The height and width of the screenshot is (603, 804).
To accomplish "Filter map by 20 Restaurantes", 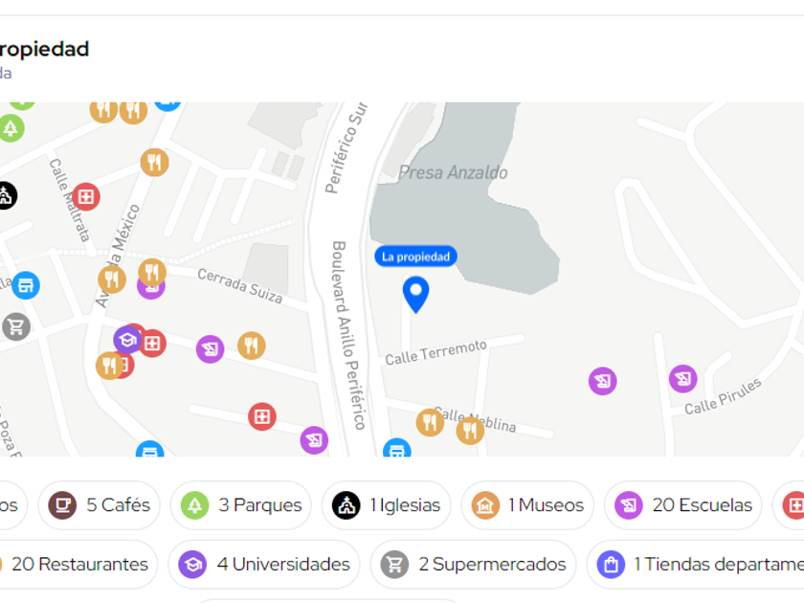I will point(77,565).
